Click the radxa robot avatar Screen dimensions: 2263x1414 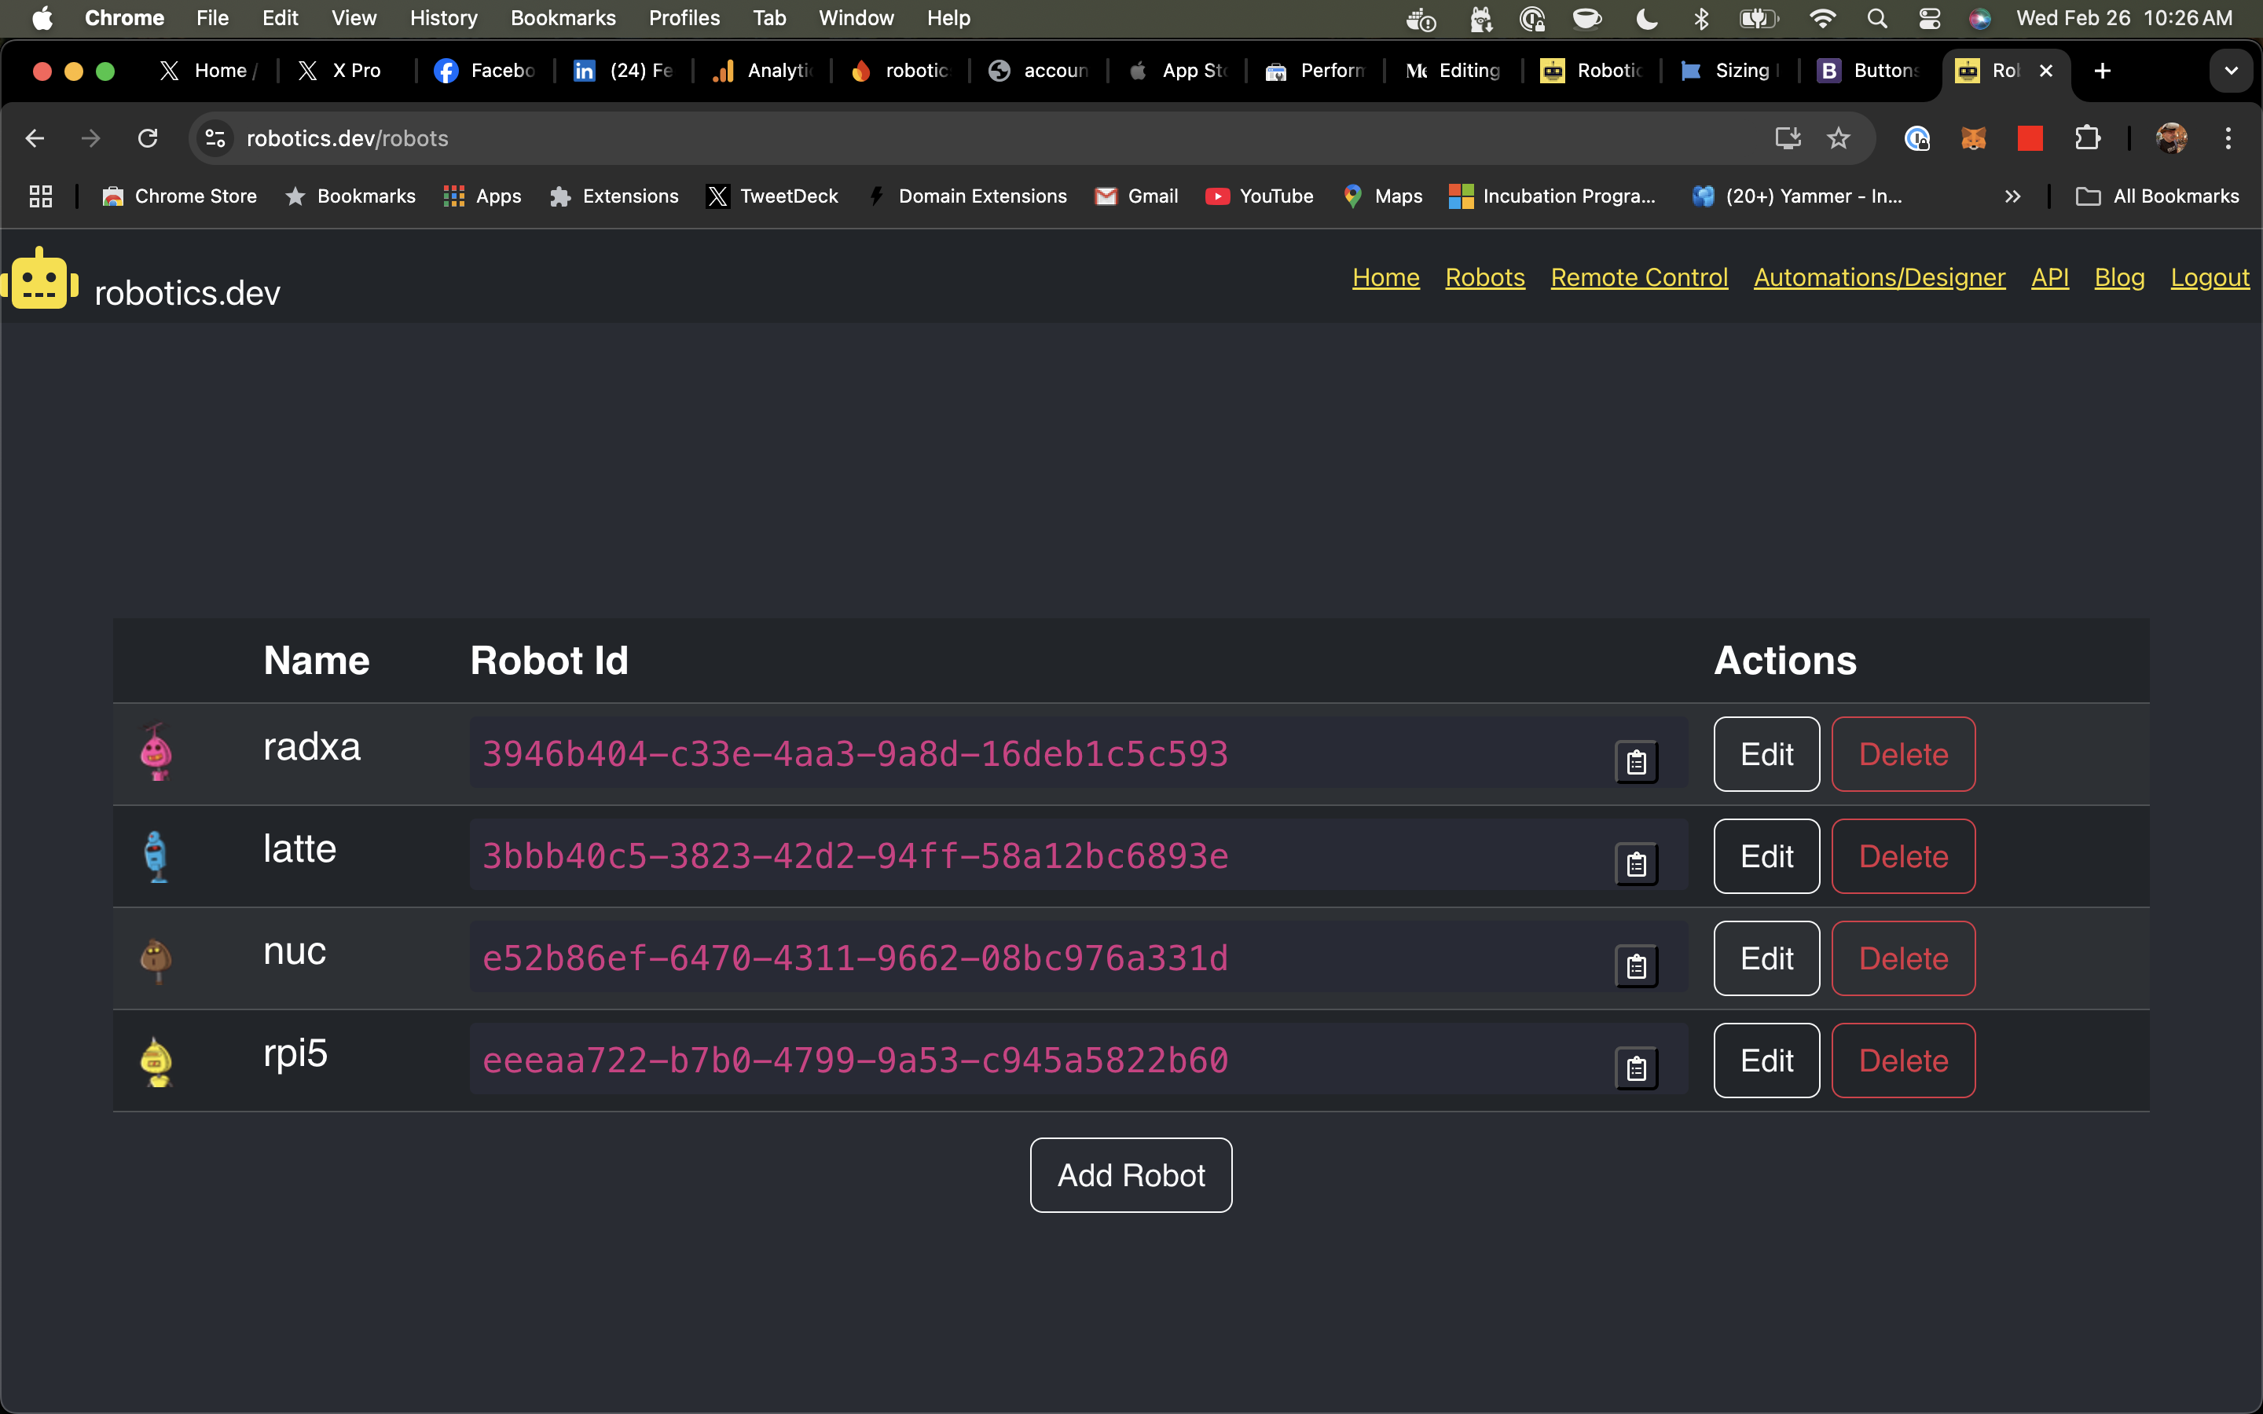click(x=156, y=754)
